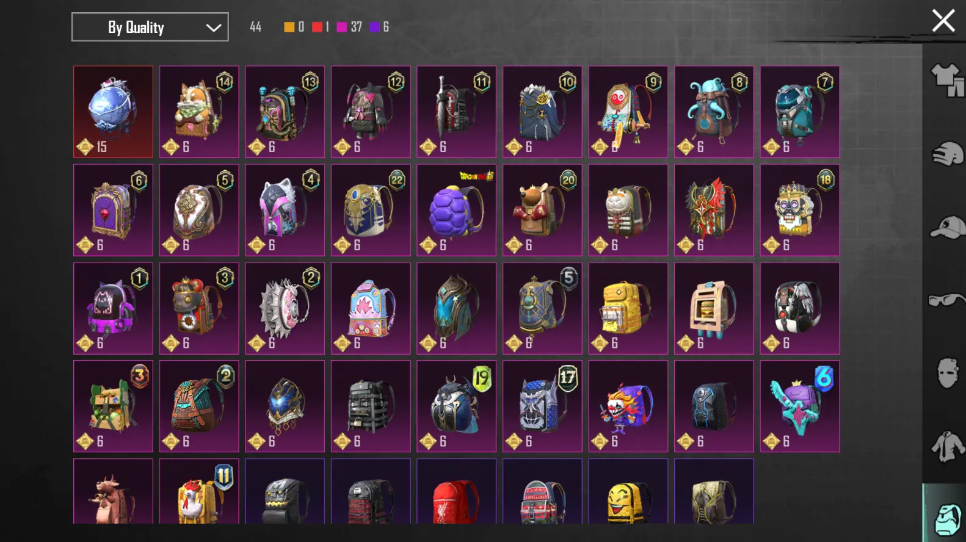Select the clown backpack thumbnail
The width and height of the screenshot is (966, 542).
coord(628,406)
